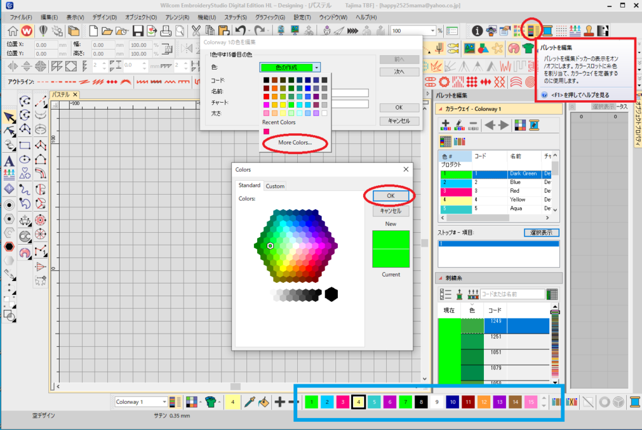Open a design using the folder icon

click(x=107, y=31)
